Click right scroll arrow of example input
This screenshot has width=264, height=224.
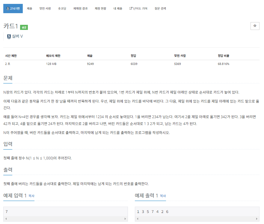[x=125, y=219]
